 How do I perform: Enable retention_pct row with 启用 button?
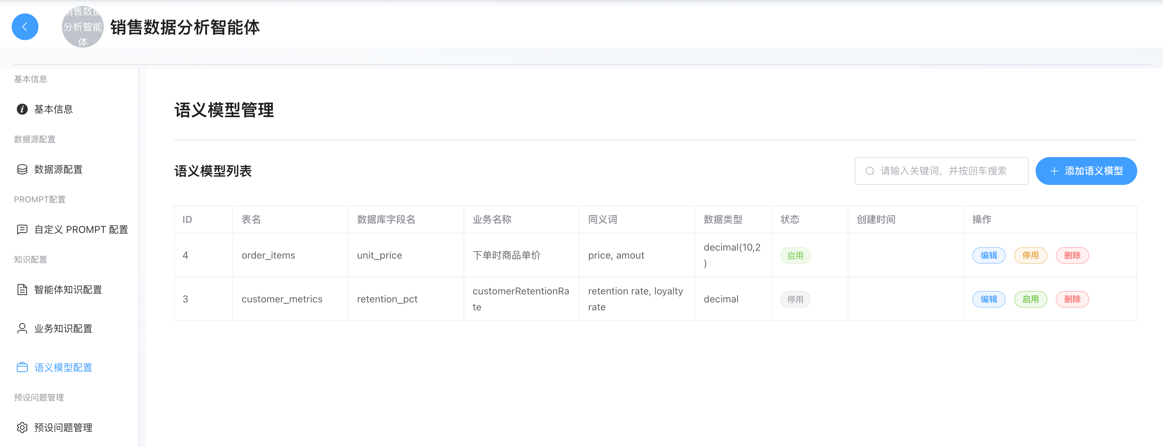click(x=1030, y=299)
